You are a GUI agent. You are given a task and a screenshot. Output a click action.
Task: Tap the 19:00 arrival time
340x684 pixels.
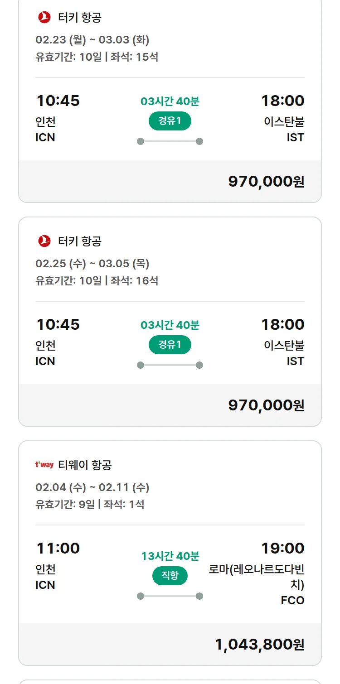click(x=282, y=548)
